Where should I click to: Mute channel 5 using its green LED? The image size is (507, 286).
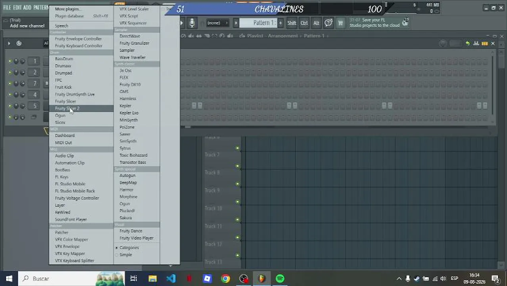[10, 106]
